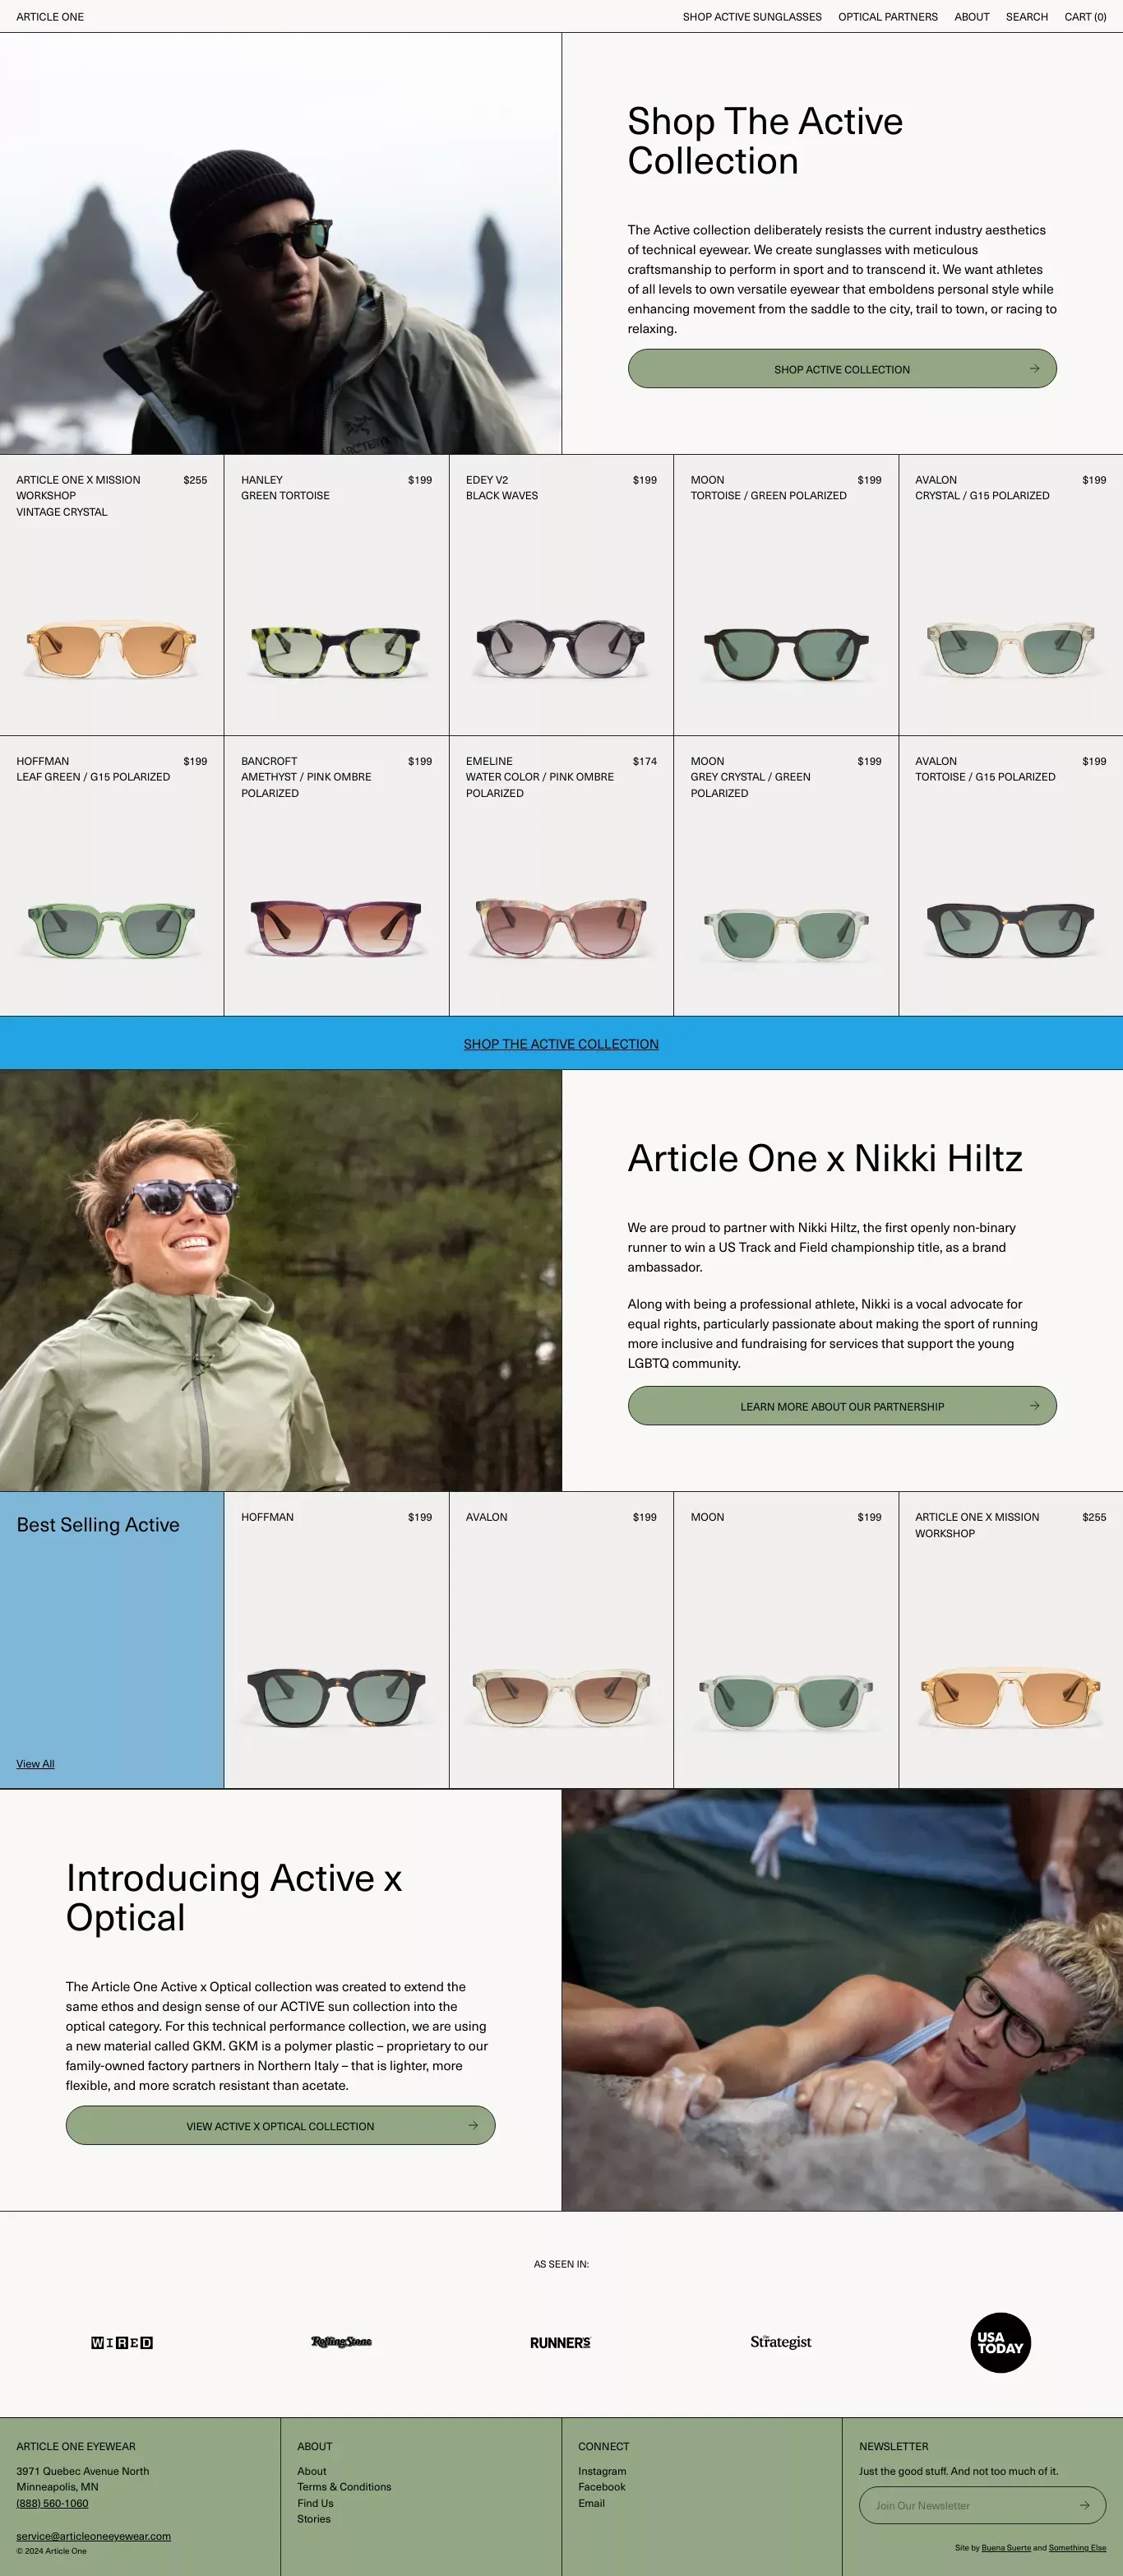The image size is (1123, 2576).
Task: Click the hero photo of man in beanie
Action: click(x=281, y=244)
